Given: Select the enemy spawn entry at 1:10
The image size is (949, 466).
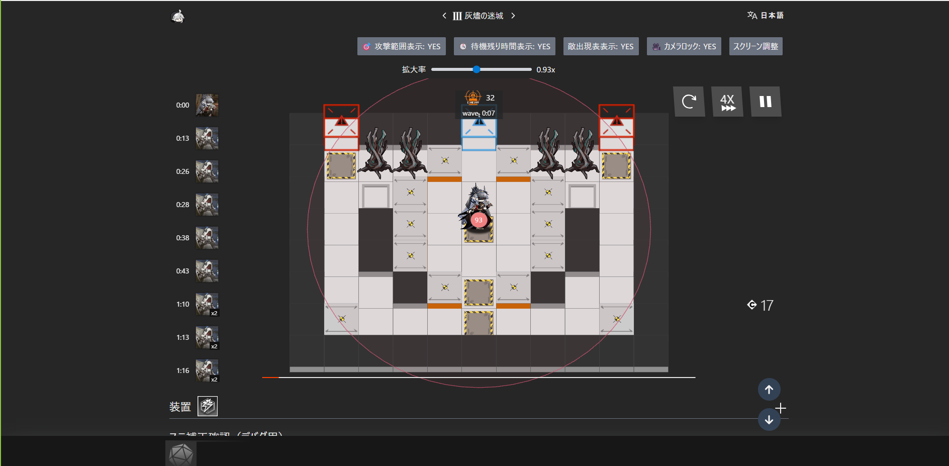Looking at the screenshot, I should click(207, 304).
